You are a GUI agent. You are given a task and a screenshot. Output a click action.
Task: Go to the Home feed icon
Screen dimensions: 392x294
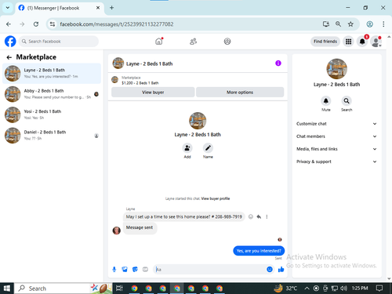tap(159, 42)
